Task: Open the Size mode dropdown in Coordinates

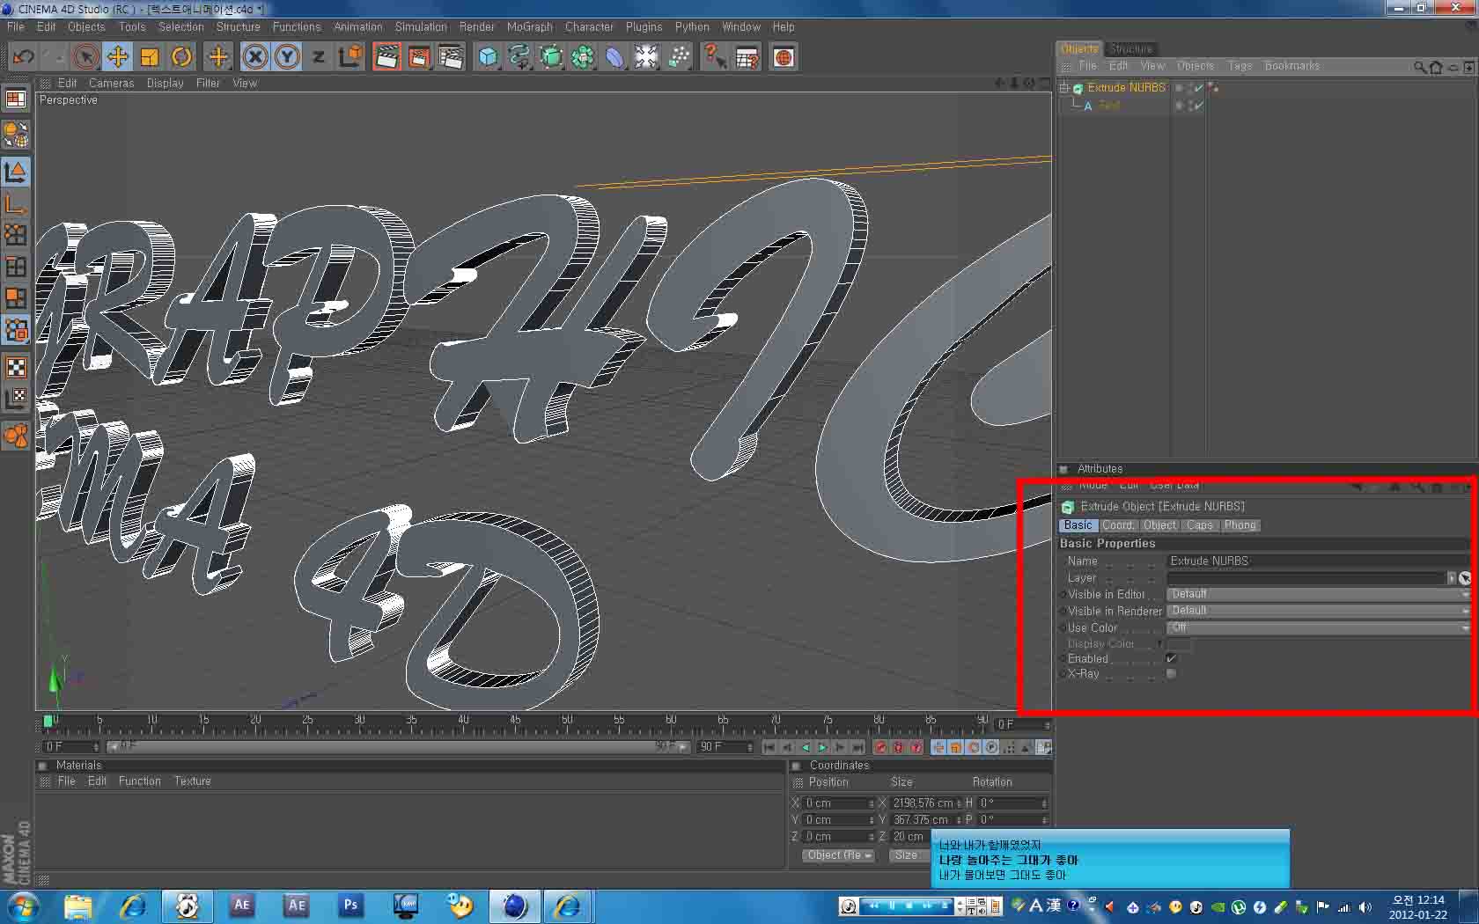Action: [x=909, y=855]
